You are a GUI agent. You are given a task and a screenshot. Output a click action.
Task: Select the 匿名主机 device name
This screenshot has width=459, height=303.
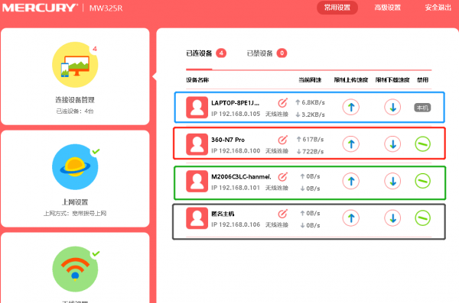tap(223, 214)
